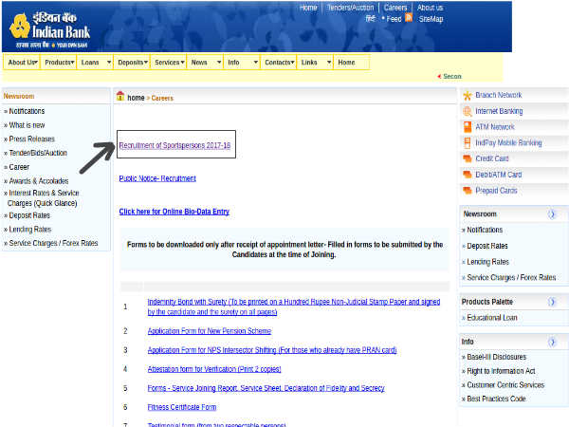Open the News dropdown menu
569x427 pixels.
click(206, 63)
